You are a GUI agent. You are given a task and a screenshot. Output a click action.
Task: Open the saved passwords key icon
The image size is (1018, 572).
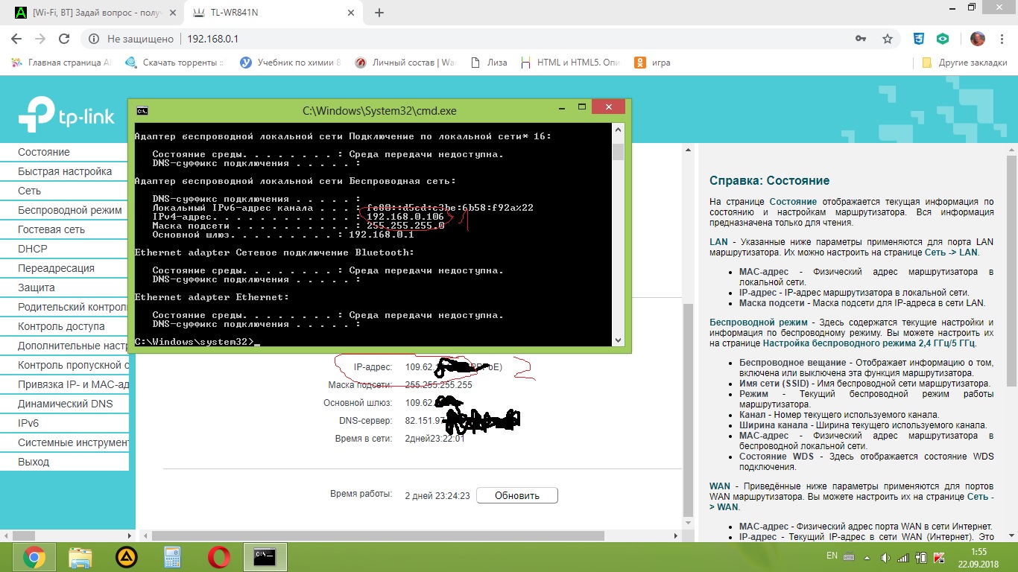click(861, 39)
